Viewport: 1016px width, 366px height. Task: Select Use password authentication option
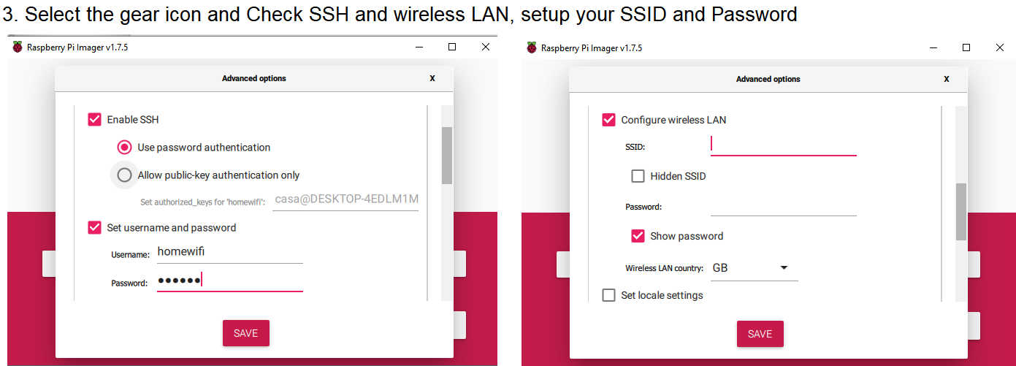click(125, 147)
